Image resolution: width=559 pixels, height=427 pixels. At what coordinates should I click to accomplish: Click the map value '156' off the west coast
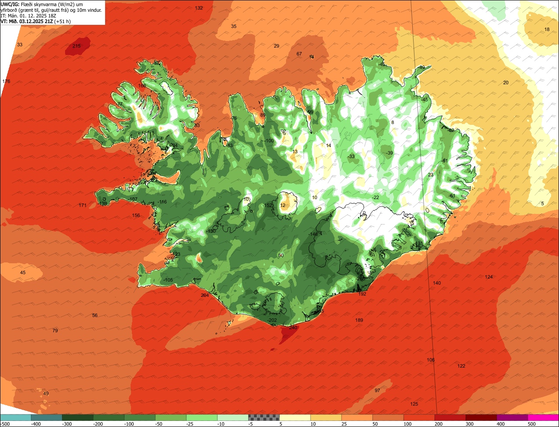tap(136, 215)
